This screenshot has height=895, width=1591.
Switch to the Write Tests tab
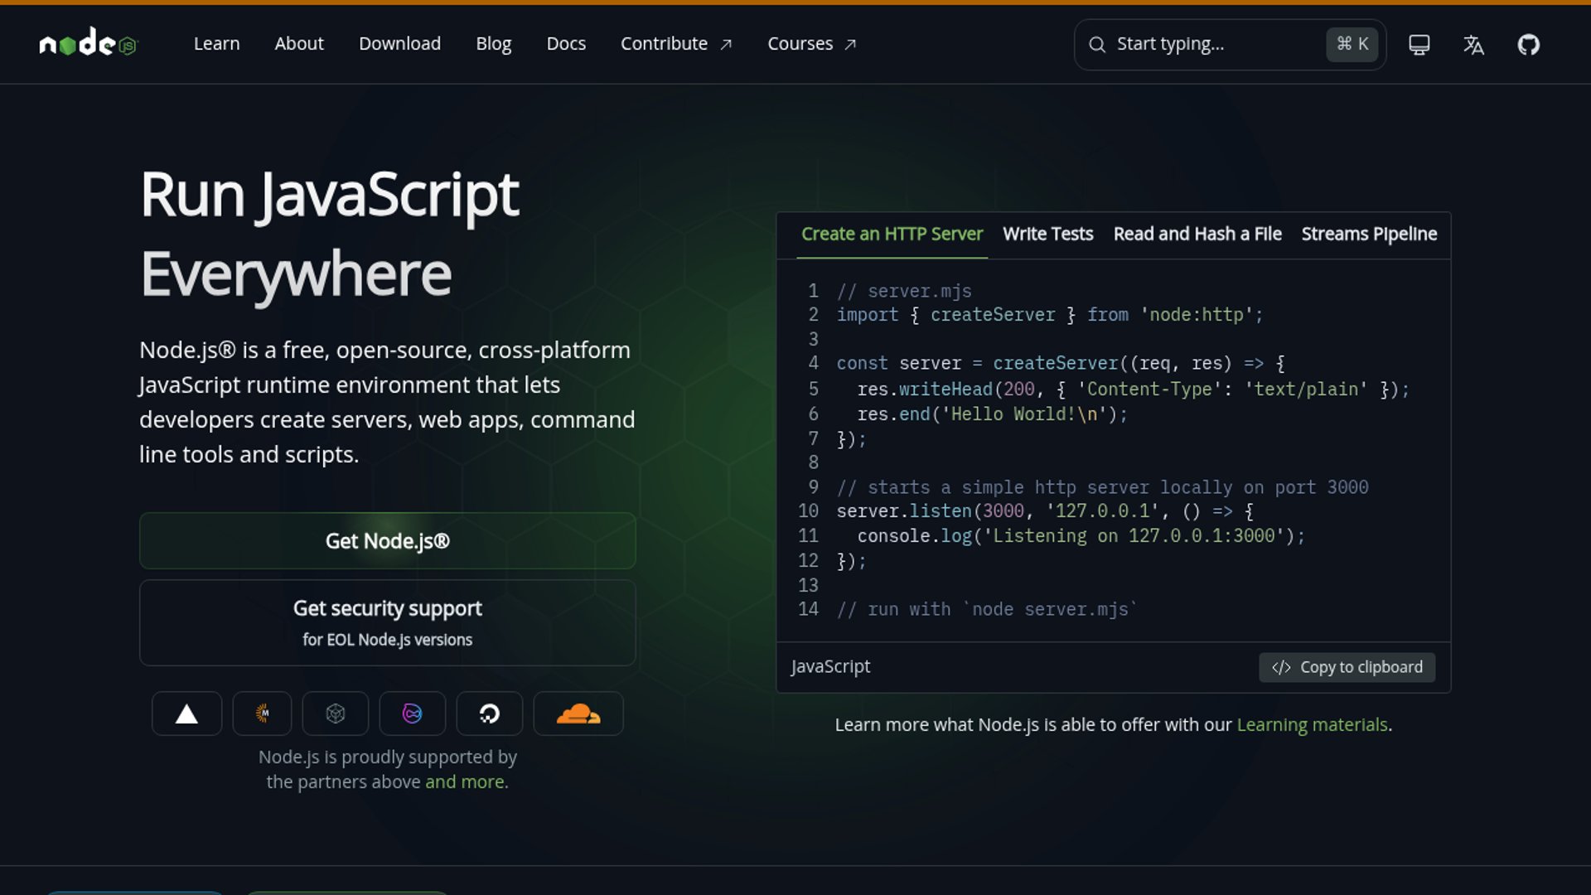[1047, 235]
